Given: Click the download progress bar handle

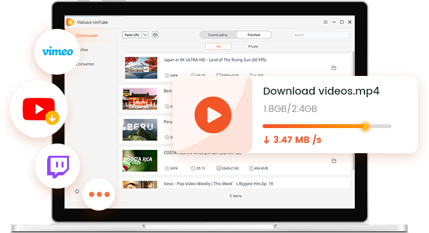Looking at the screenshot, I should point(365,126).
